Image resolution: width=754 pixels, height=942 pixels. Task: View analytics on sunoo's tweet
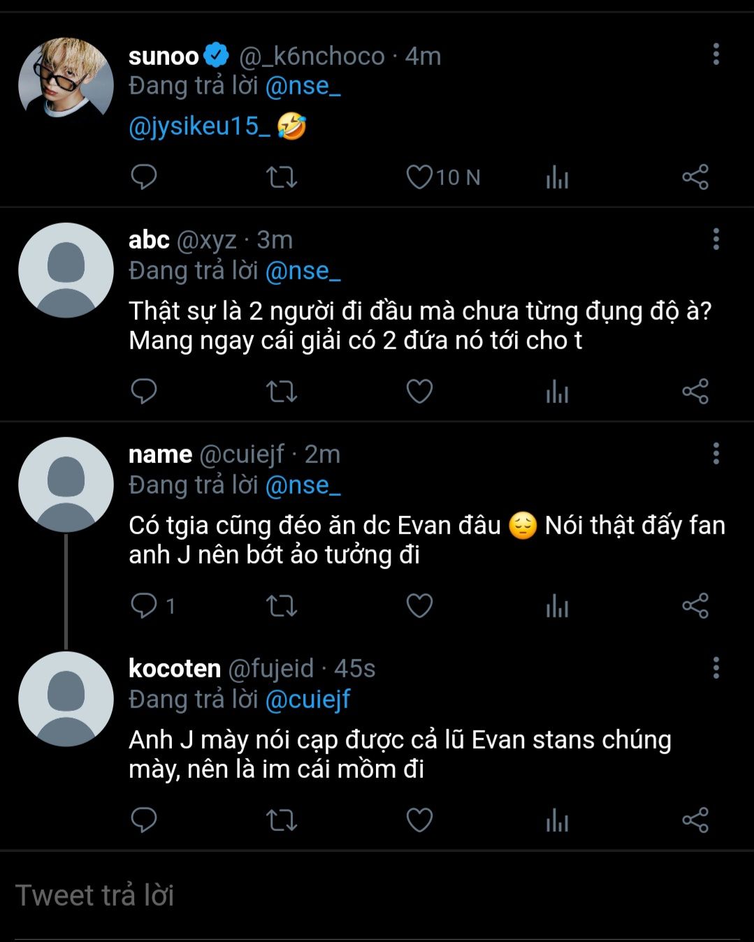(557, 177)
